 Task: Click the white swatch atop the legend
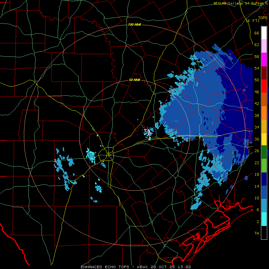[x=264, y=33]
